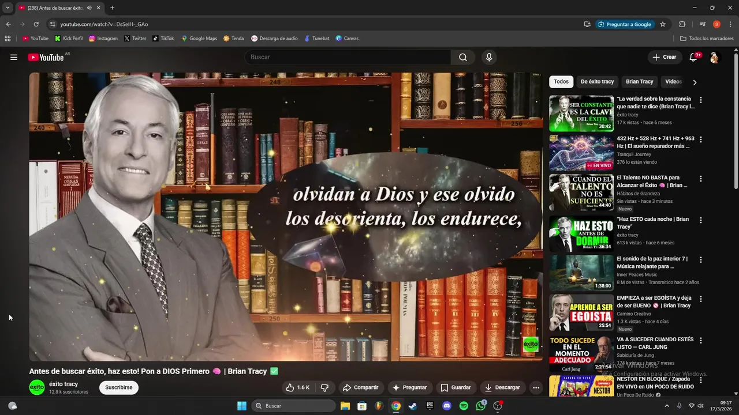
Task: Open options for "El sonido de la paz interior"
Action: pyautogui.click(x=701, y=260)
